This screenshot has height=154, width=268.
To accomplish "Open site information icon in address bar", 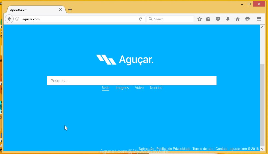I will point(17,19).
